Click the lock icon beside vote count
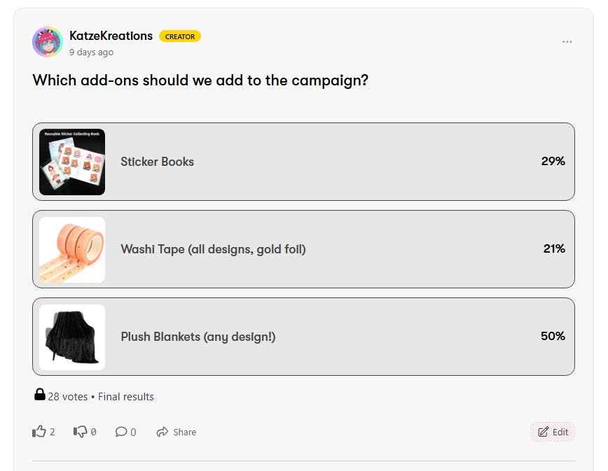608x471 pixels. (40, 395)
